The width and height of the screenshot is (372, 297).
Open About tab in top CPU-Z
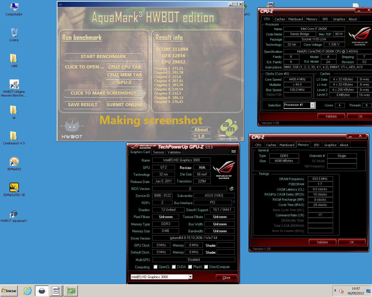coord(353,19)
